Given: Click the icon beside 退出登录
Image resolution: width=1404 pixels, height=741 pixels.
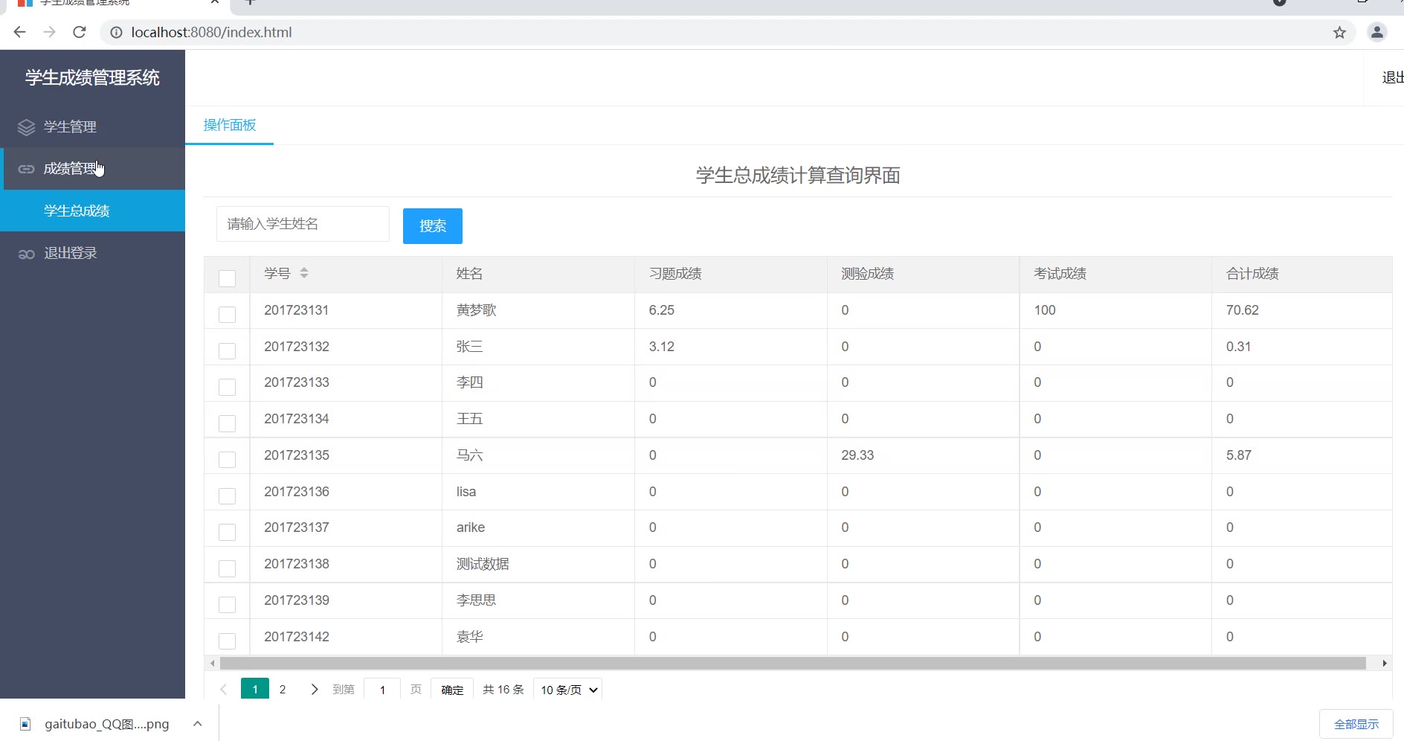Looking at the screenshot, I should (26, 254).
